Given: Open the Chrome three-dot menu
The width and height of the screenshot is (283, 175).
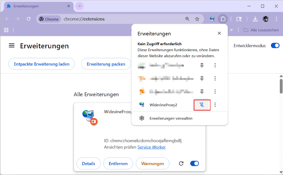Looking at the screenshot, I should (x=276, y=19).
